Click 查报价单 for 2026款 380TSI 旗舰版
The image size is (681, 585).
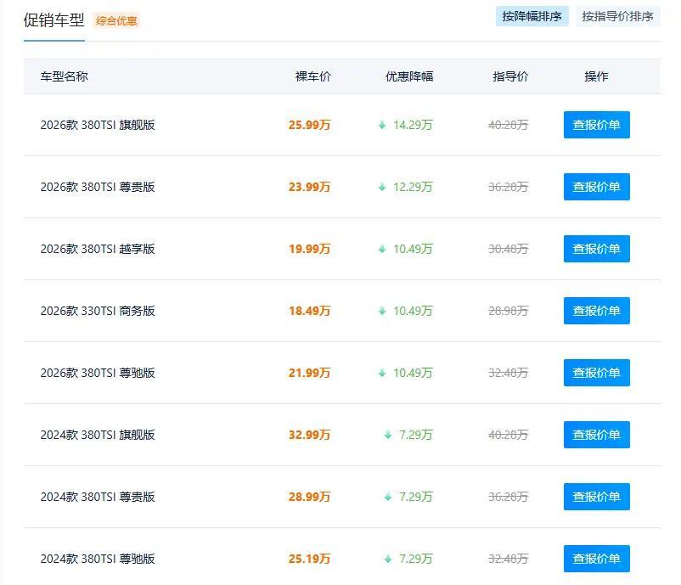[x=596, y=125]
